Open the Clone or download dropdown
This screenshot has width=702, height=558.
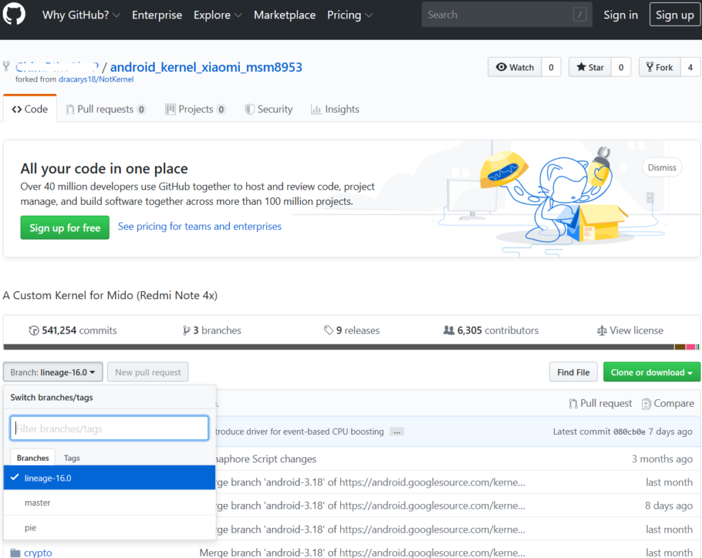coord(651,372)
